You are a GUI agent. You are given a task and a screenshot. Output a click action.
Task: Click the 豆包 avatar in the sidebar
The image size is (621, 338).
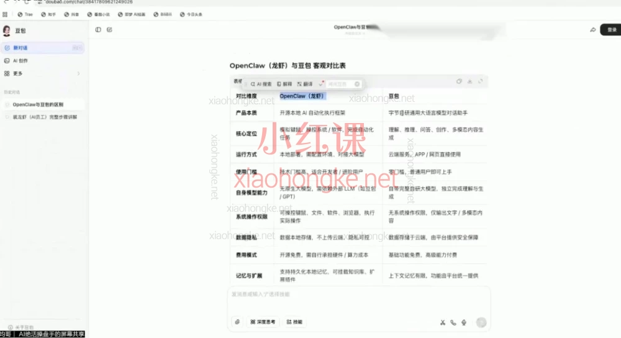click(x=7, y=30)
